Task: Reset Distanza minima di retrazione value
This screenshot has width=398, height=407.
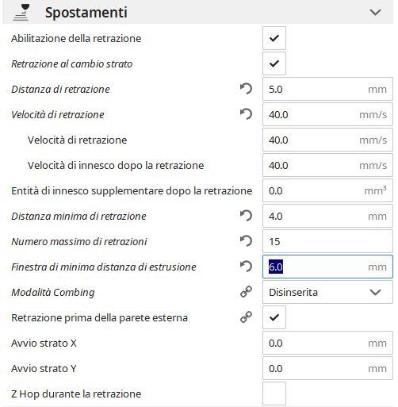Action: click(x=246, y=216)
